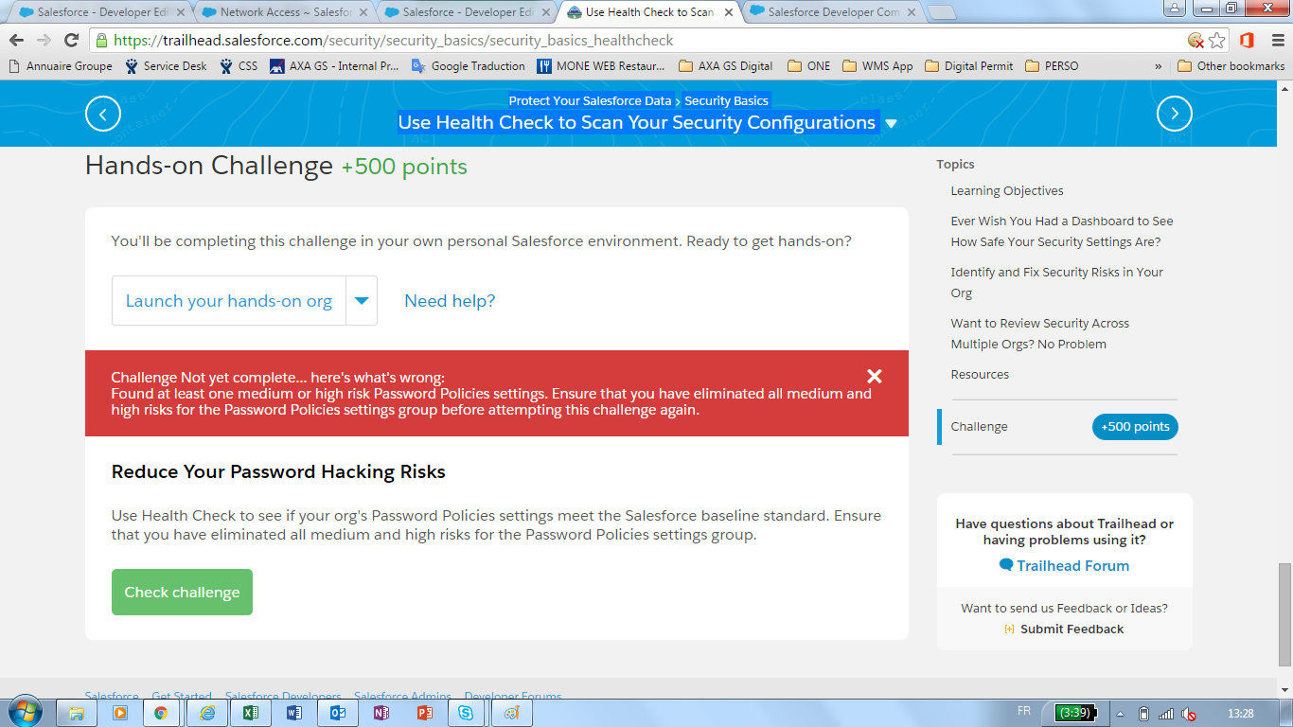The height and width of the screenshot is (727, 1293).
Task: Click the page vertical scrollbar thumb
Action: pos(1284,612)
